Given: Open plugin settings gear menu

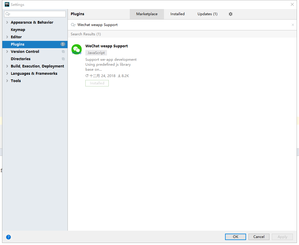Looking at the screenshot, I should [231, 14].
